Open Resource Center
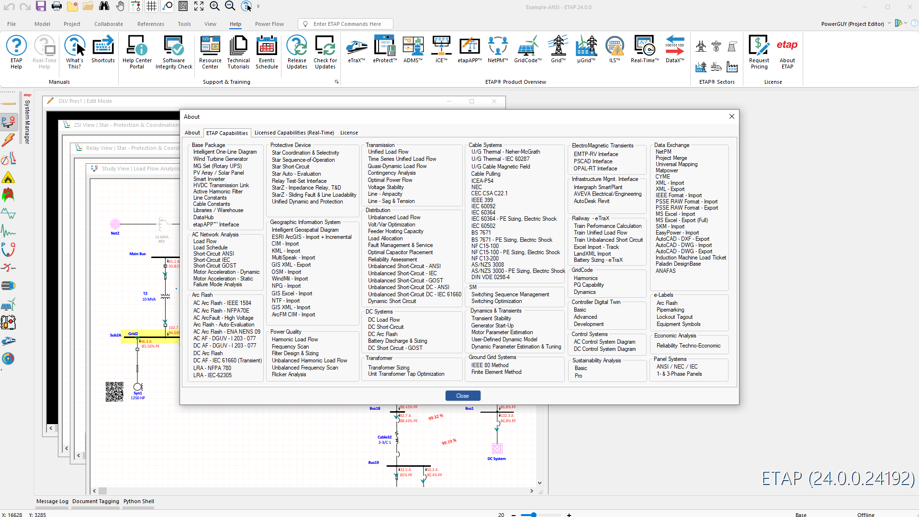Image resolution: width=919 pixels, height=517 pixels. pyautogui.click(x=210, y=52)
